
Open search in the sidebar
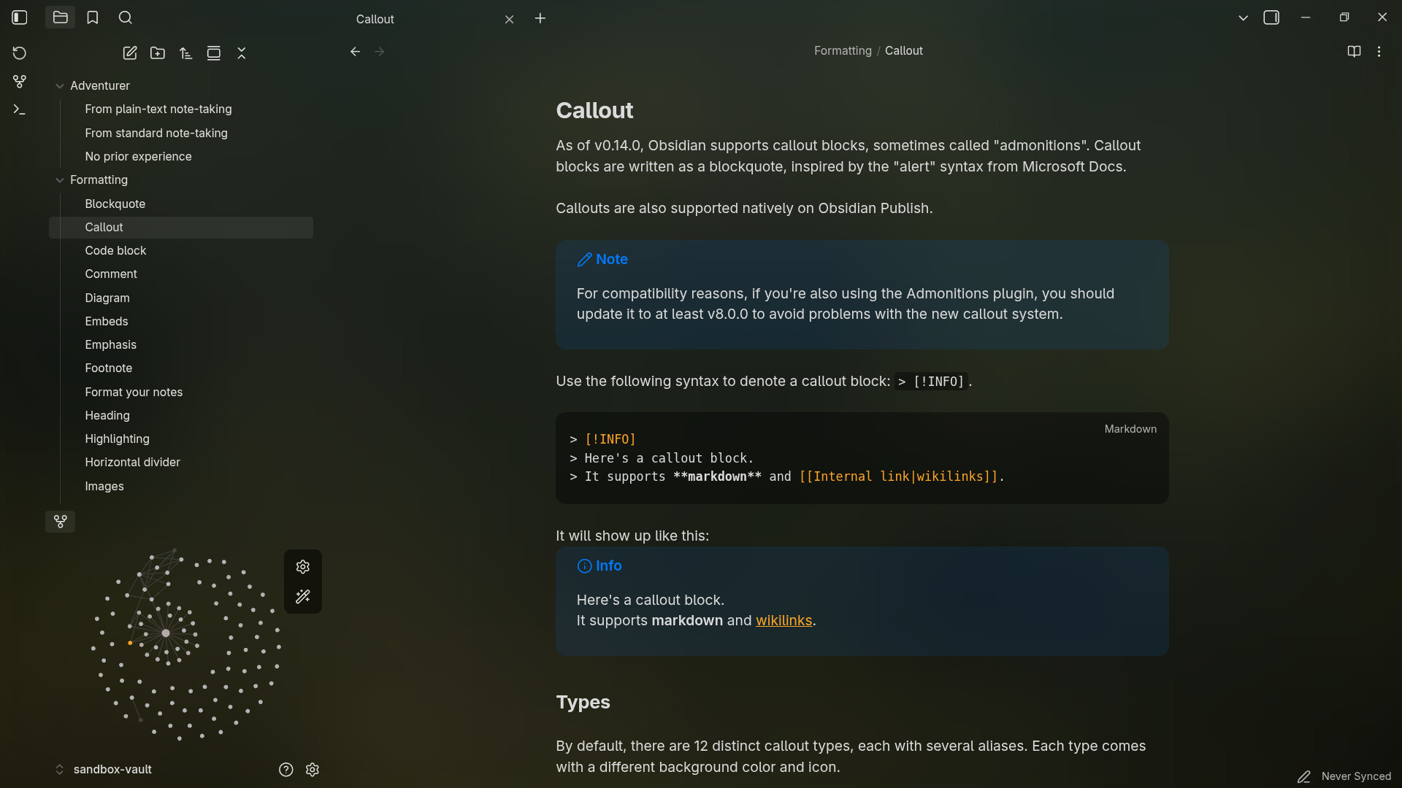[126, 18]
